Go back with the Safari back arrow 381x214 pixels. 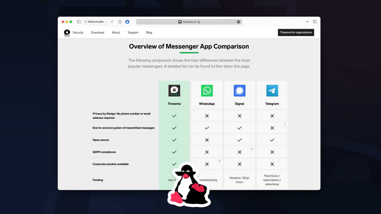112,22
